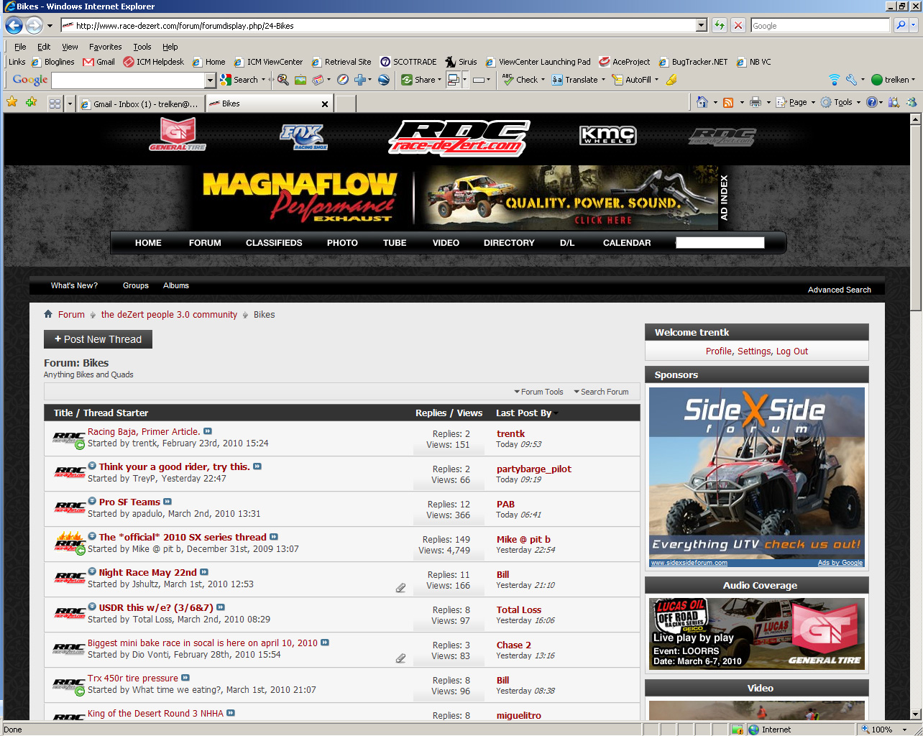Open Google Toolbar search box dropdown arrow
This screenshot has width=923, height=736.
211,80
